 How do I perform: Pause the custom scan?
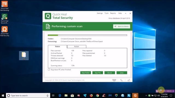[x=110, y=73]
